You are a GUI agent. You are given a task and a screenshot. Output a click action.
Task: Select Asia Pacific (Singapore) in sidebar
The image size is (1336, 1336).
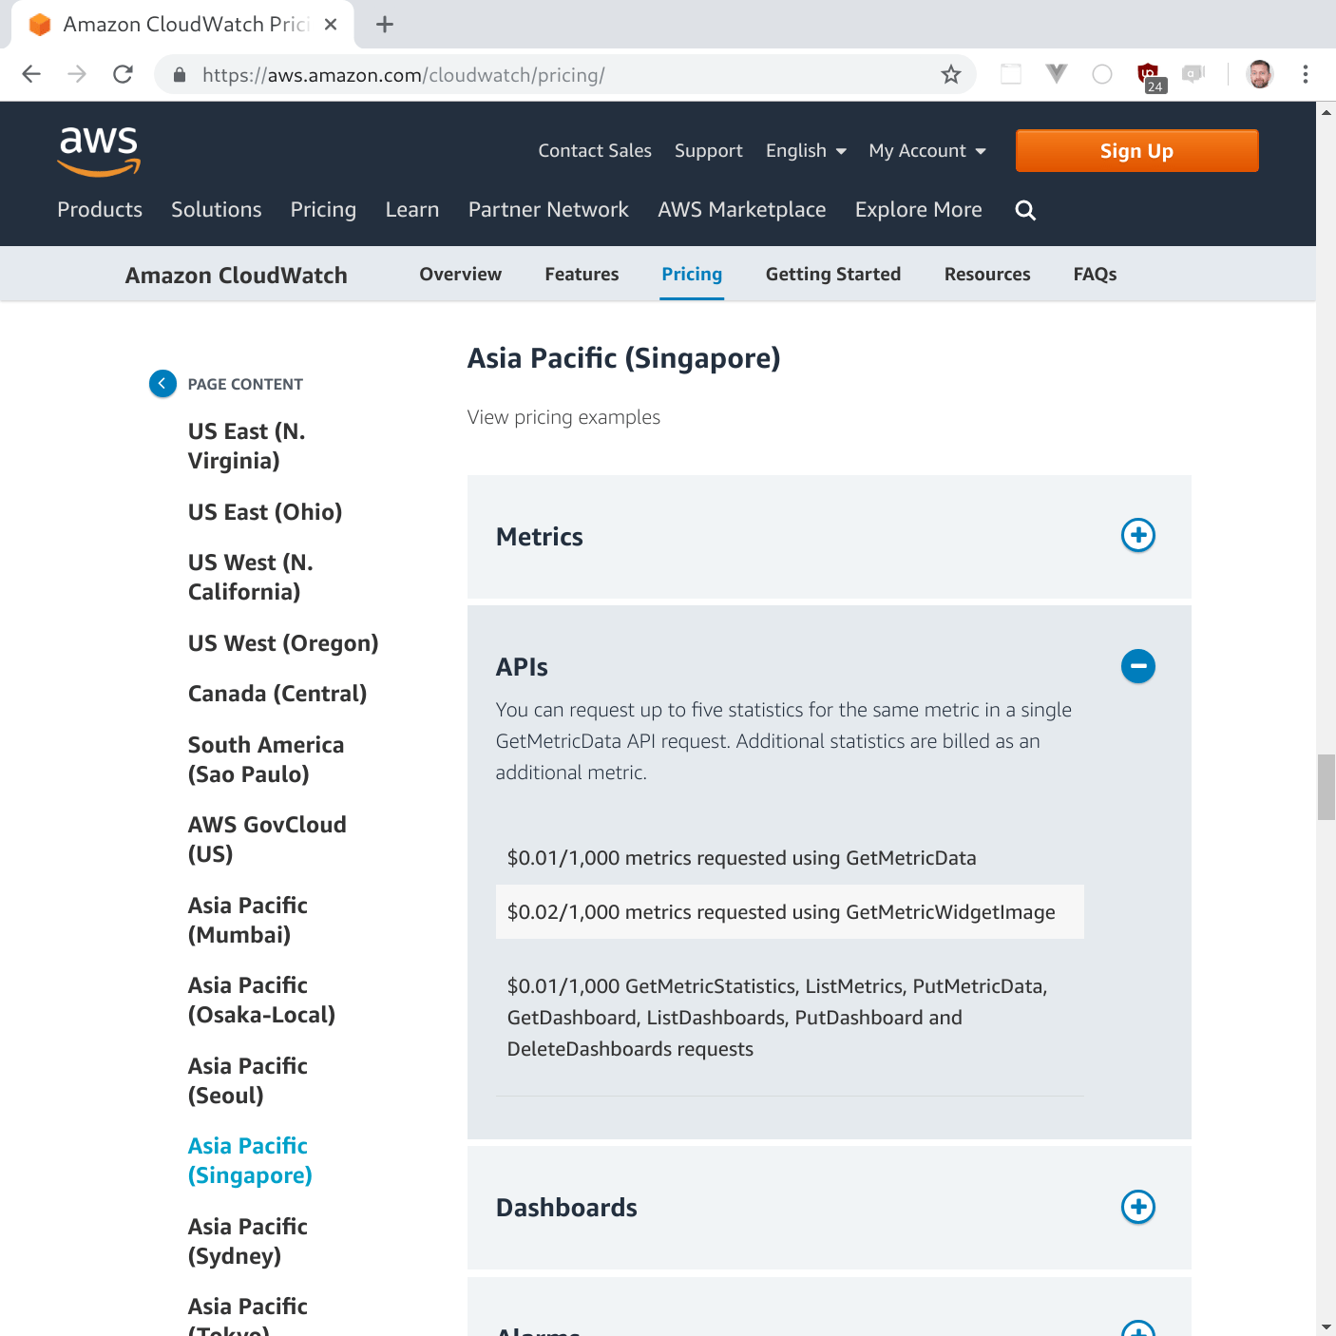click(250, 1160)
